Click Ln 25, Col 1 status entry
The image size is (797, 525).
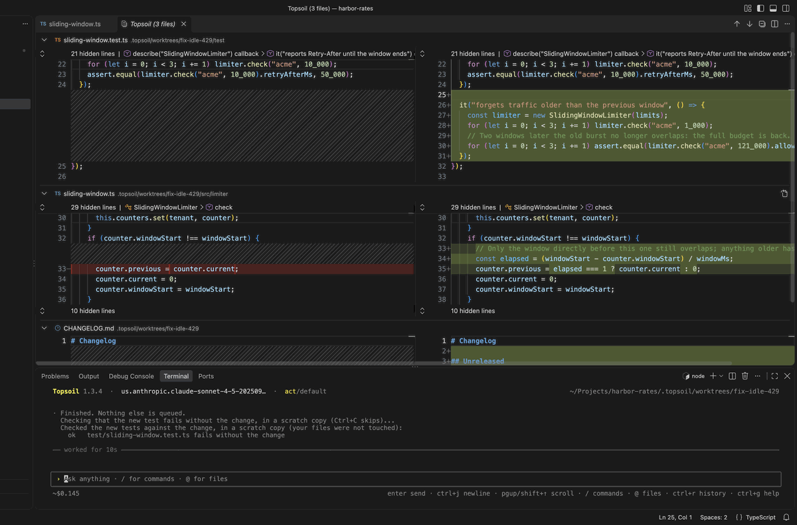[x=675, y=517]
